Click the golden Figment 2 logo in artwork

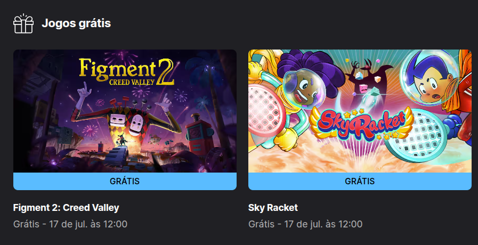point(126,71)
